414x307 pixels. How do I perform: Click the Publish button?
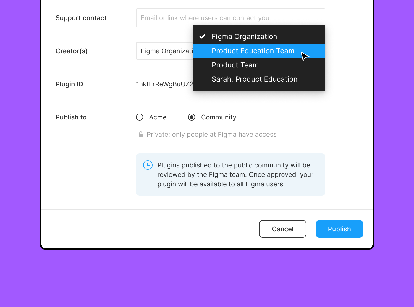point(339,229)
